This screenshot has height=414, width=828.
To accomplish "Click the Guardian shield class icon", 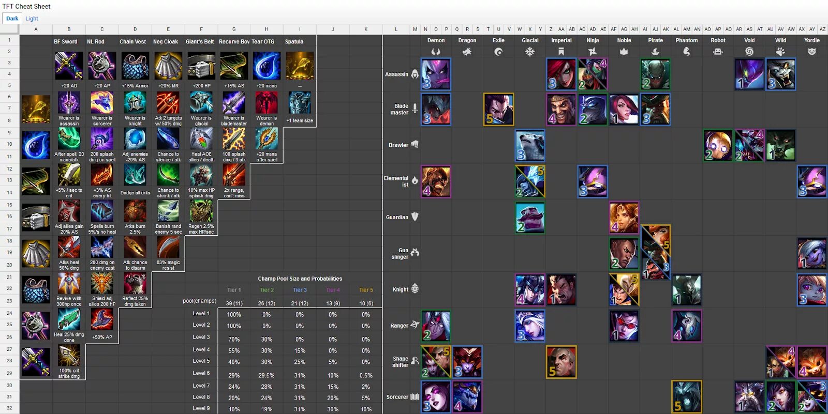I will pos(415,217).
